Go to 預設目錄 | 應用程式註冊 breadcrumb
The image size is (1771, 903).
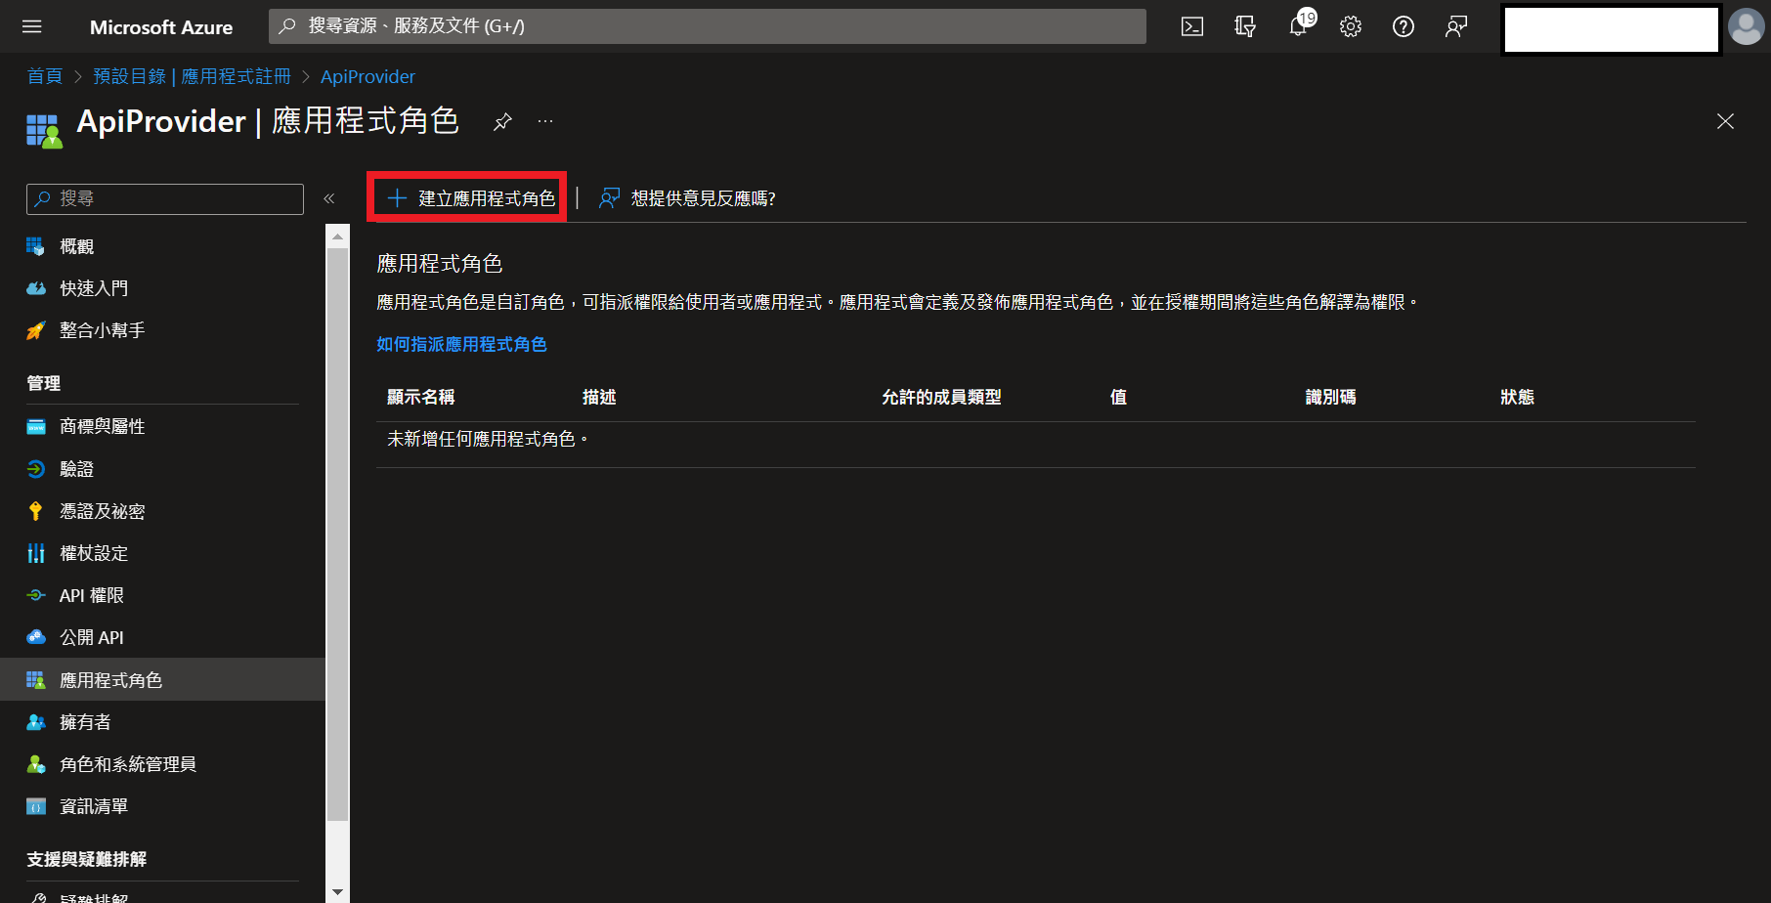192,76
